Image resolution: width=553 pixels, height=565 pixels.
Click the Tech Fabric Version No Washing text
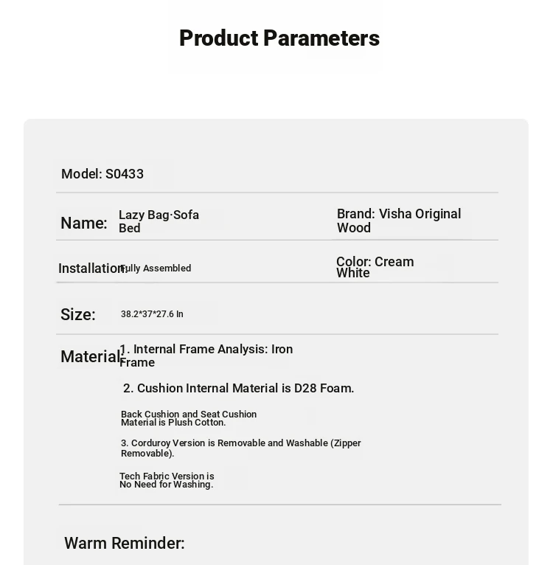167,480
